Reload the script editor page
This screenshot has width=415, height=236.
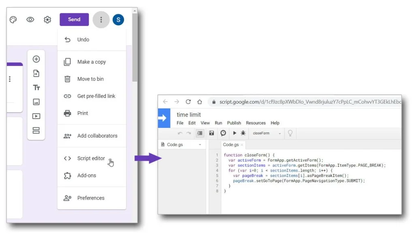point(188,102)
